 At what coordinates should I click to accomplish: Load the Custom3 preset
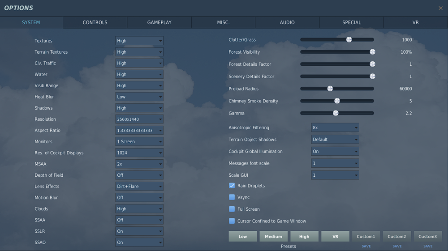428,236
